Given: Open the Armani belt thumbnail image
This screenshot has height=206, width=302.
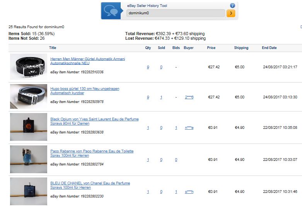Looking at the screenshot, I should pyautogui.click(x=29, y=67).
